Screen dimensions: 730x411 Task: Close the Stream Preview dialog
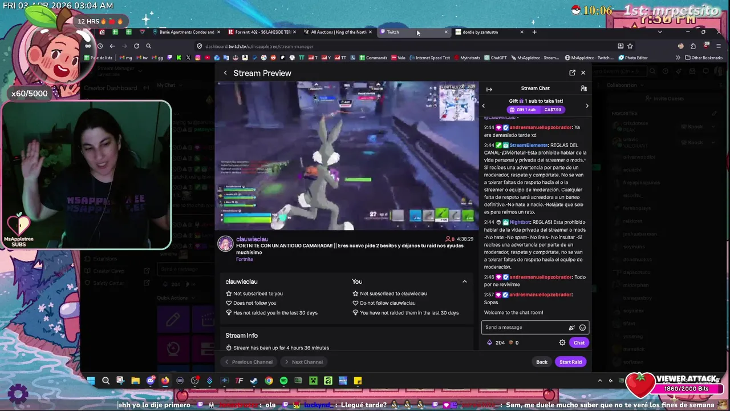[583, 73]
